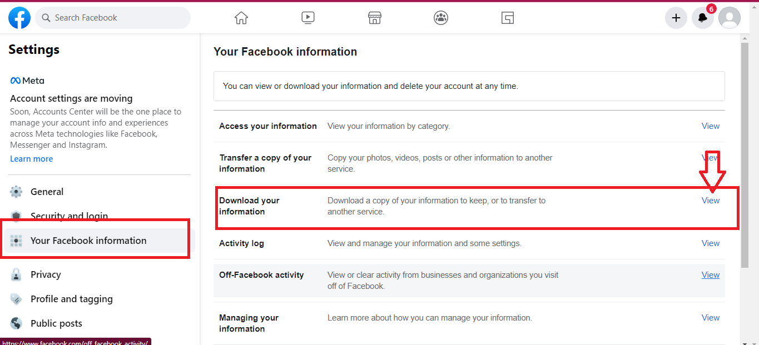Open the Groups icon
This screenshot has width=759, height=345.
[x=441, y=18]
